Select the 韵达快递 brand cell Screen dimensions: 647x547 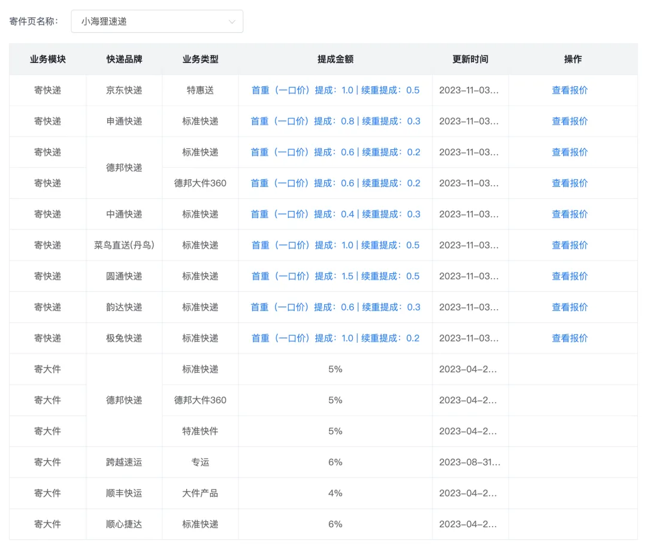click(124, 307)
